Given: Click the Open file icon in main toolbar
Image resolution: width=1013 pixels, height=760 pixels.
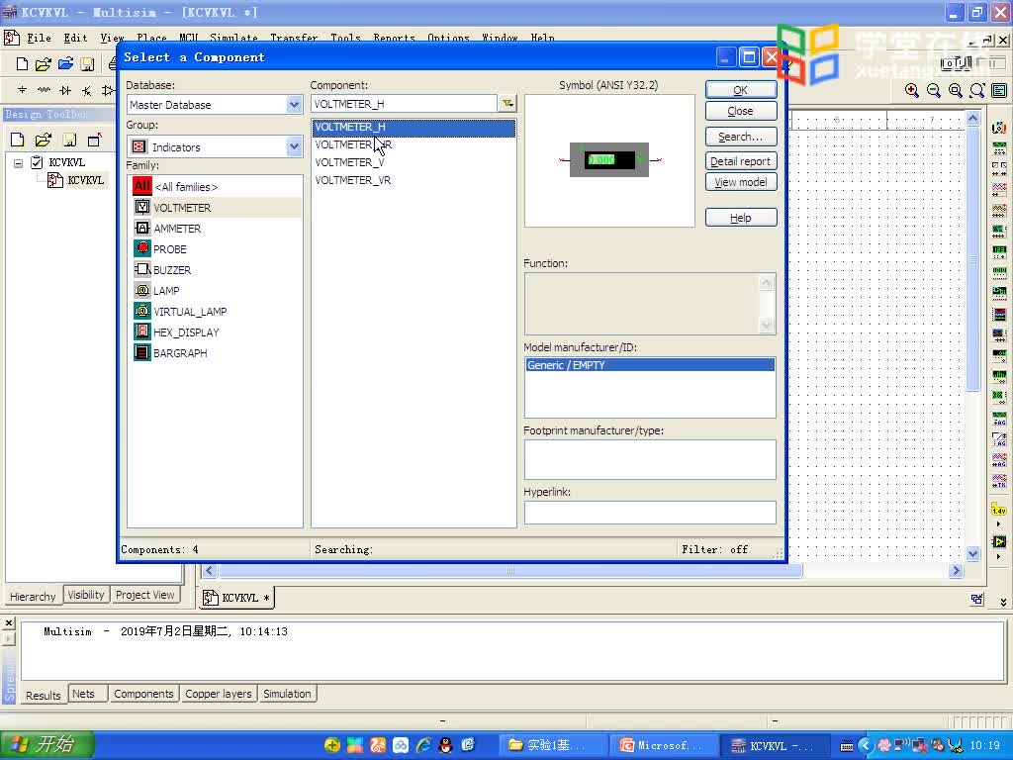Looking at the screenshot, I should (44, 63).
